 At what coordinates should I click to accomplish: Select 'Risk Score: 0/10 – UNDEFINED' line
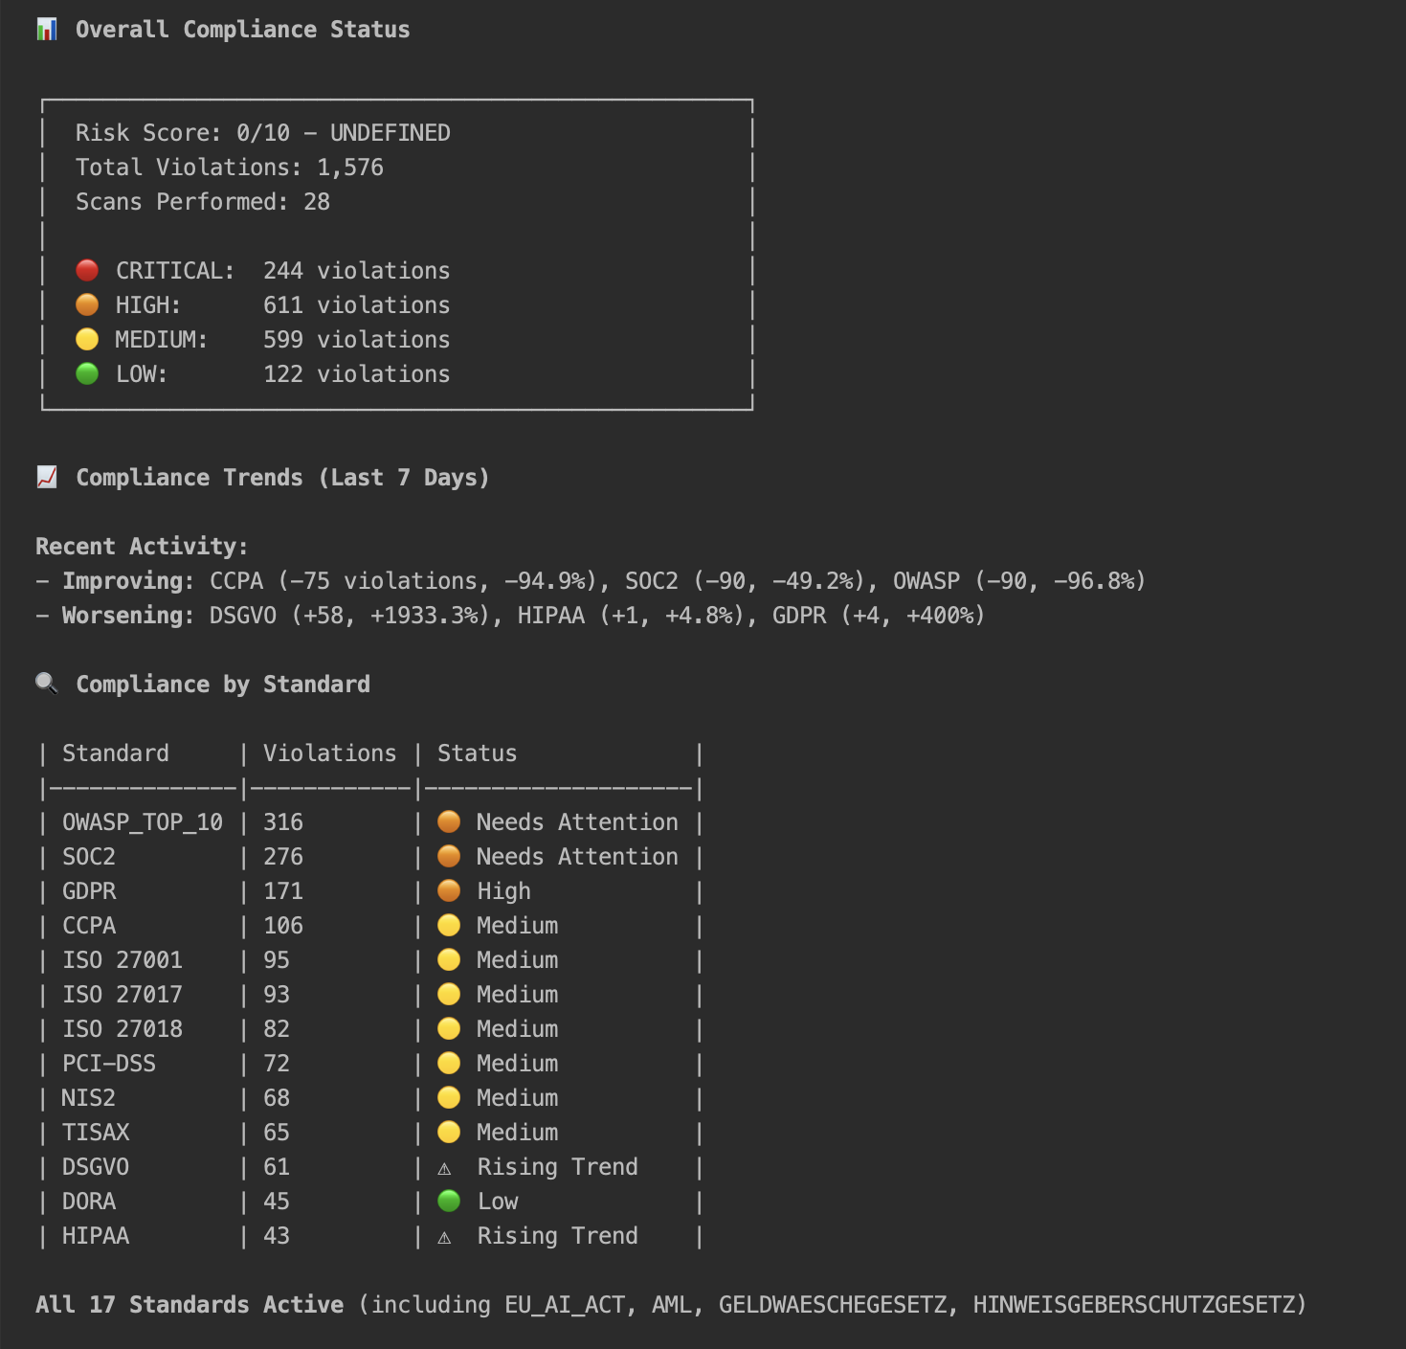pos(263,133)
